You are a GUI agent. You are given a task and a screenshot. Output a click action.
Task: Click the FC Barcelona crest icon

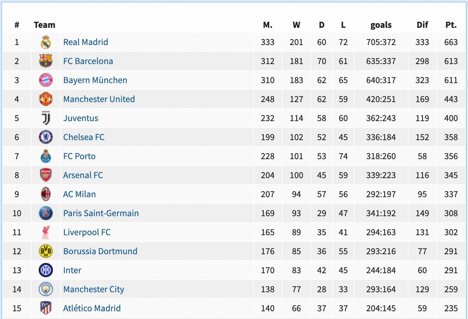(46, 61)
